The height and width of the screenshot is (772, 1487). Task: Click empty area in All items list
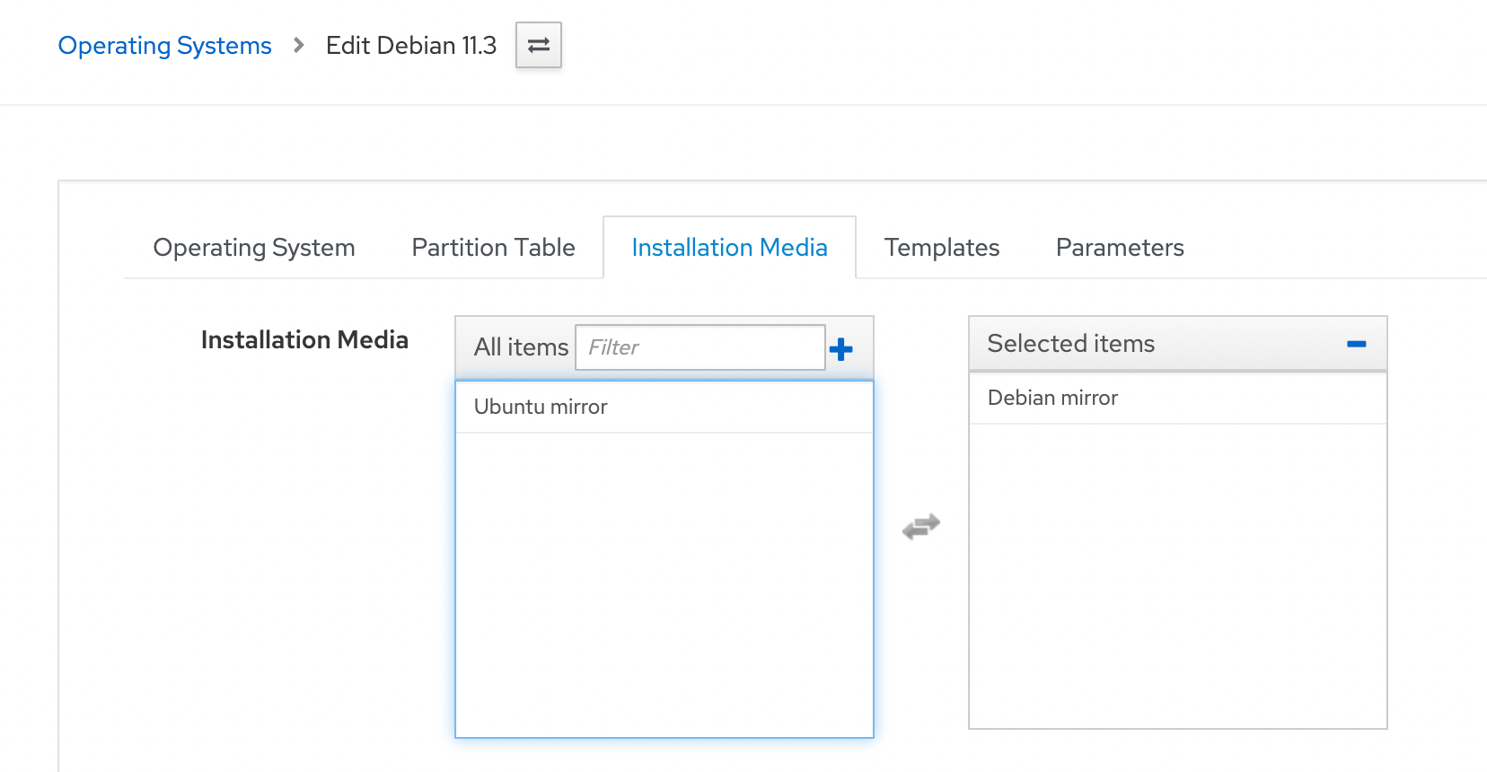(664, 583)
